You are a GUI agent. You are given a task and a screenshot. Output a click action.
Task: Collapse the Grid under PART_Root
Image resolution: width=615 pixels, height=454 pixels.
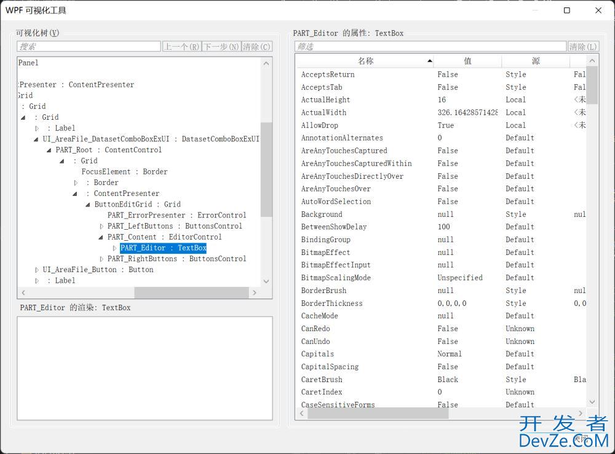[62, 161]
